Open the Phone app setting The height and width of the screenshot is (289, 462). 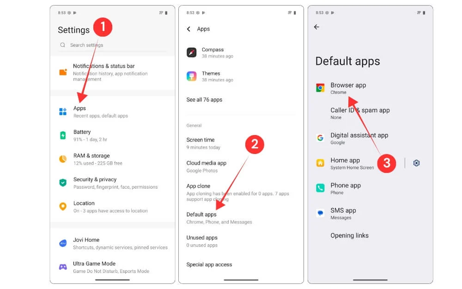tap(371, 189)
